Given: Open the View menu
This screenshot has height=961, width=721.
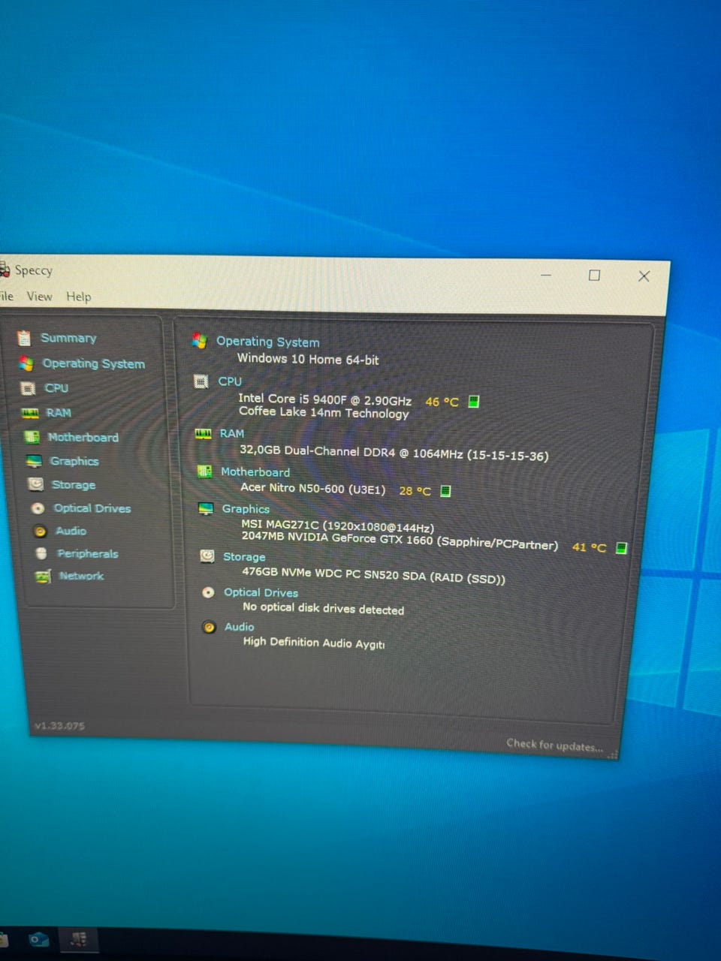Looking at the screenshot, I should tap(40, 297).
